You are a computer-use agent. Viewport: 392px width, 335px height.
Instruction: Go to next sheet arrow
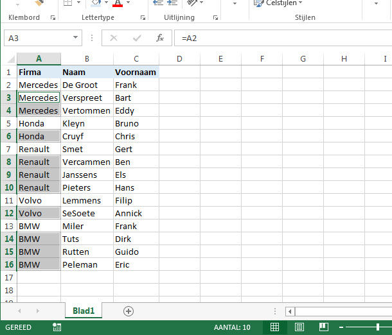click(x=37, y=311)
